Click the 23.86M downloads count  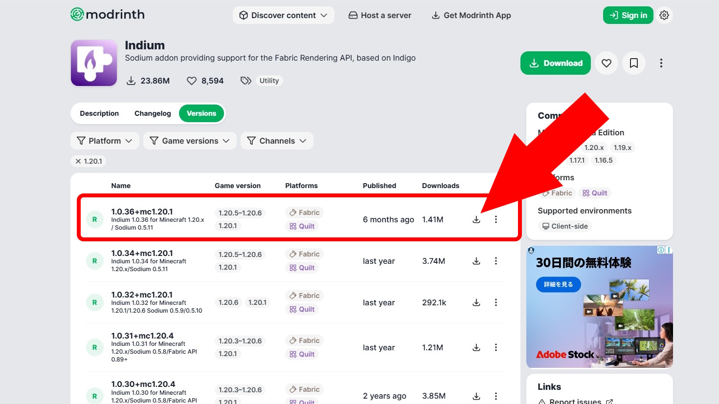pyautogui.click(x=148, y=81)
